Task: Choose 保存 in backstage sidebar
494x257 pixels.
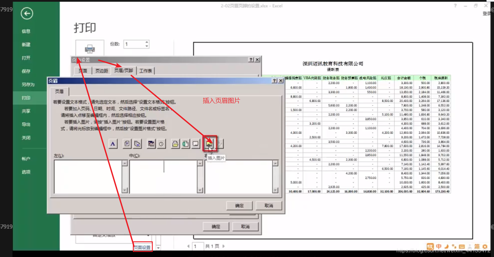Action: coord(26,71)
